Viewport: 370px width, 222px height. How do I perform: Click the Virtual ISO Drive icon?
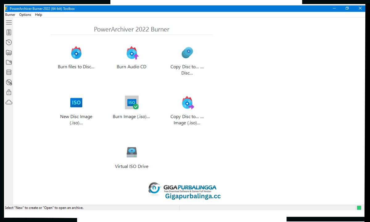(132, 152)
